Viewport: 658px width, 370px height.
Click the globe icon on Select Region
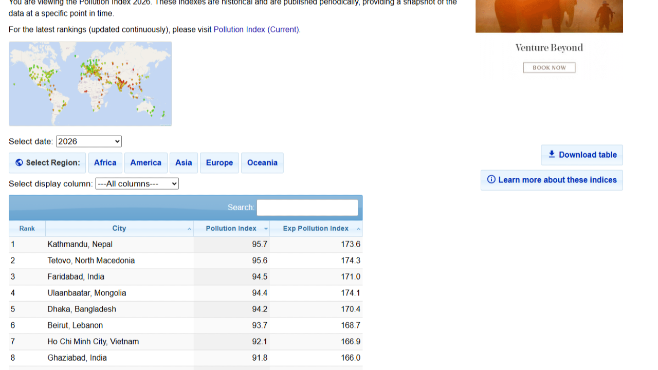point(19,162)
